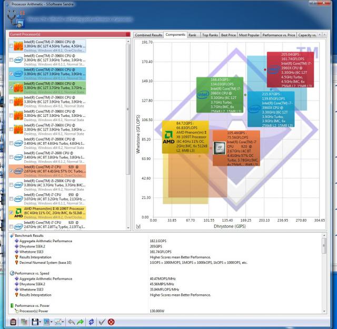Screen dimensions: 337x329
Task: Click the floppy disk save icon
Action: pos(35,322)
